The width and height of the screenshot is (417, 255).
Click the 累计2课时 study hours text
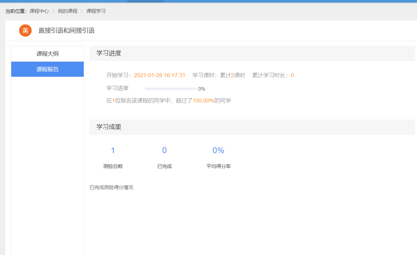point(233,75)
